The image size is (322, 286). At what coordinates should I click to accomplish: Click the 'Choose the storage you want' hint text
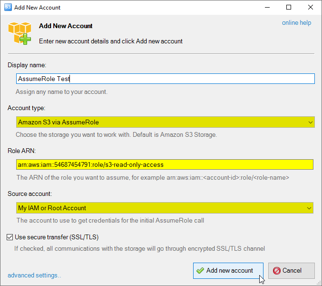(x=116, y=134)
